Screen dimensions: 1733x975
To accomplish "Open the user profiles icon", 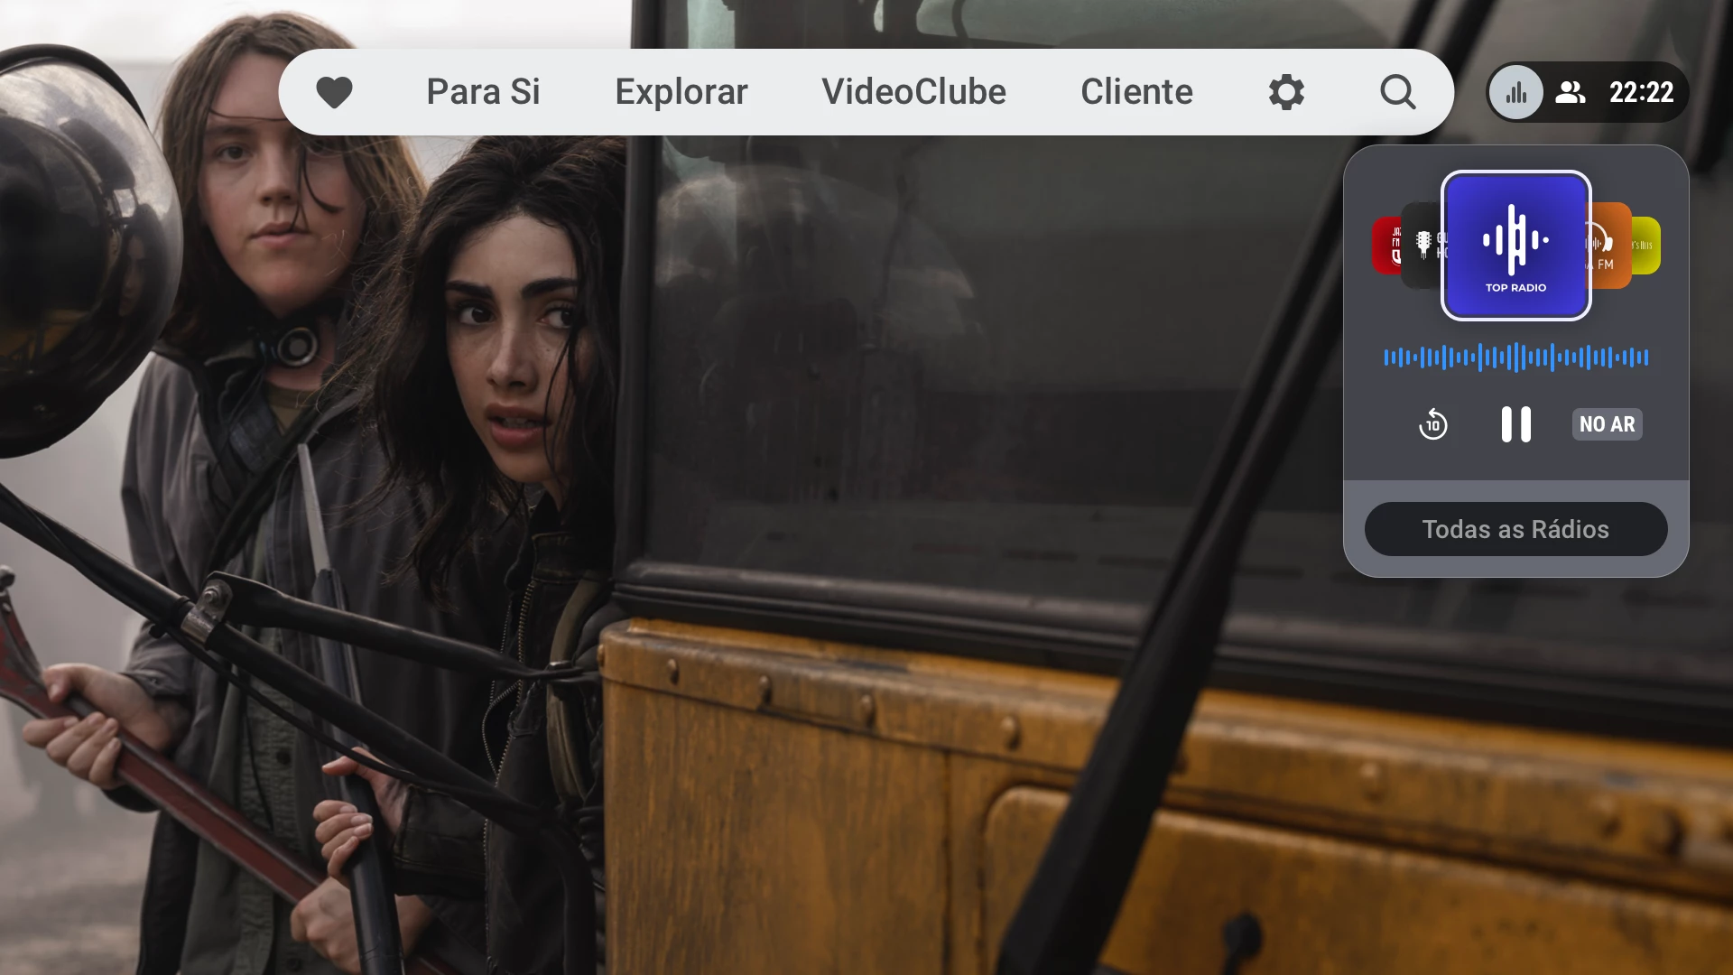I will [x=1570, y=92].
